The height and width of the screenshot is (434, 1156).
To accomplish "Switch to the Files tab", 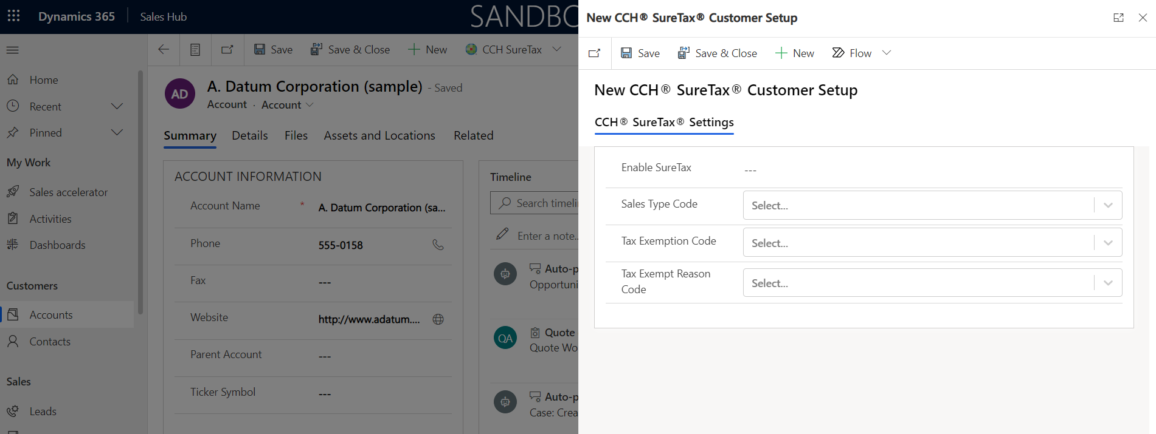I will [x=296, y=136].
